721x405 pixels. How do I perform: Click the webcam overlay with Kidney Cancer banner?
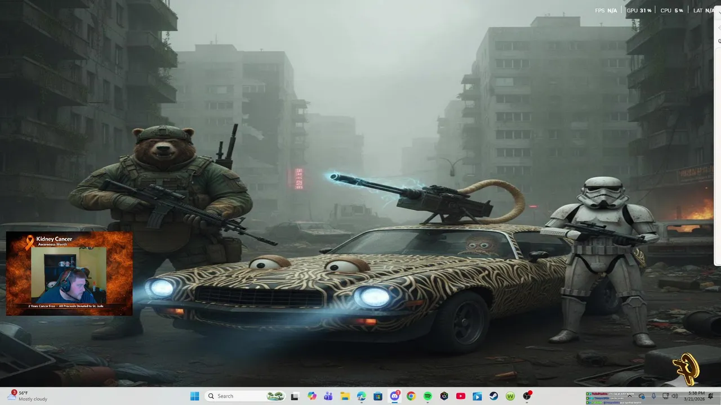coord(69,273)
